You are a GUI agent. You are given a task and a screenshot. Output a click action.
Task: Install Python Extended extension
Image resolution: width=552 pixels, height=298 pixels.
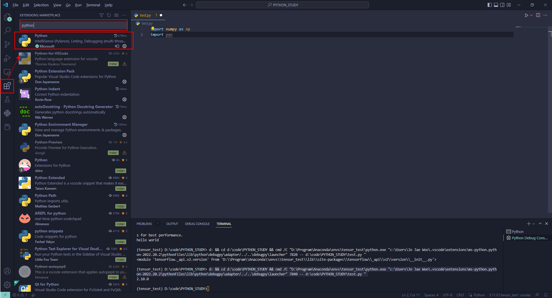121,189
